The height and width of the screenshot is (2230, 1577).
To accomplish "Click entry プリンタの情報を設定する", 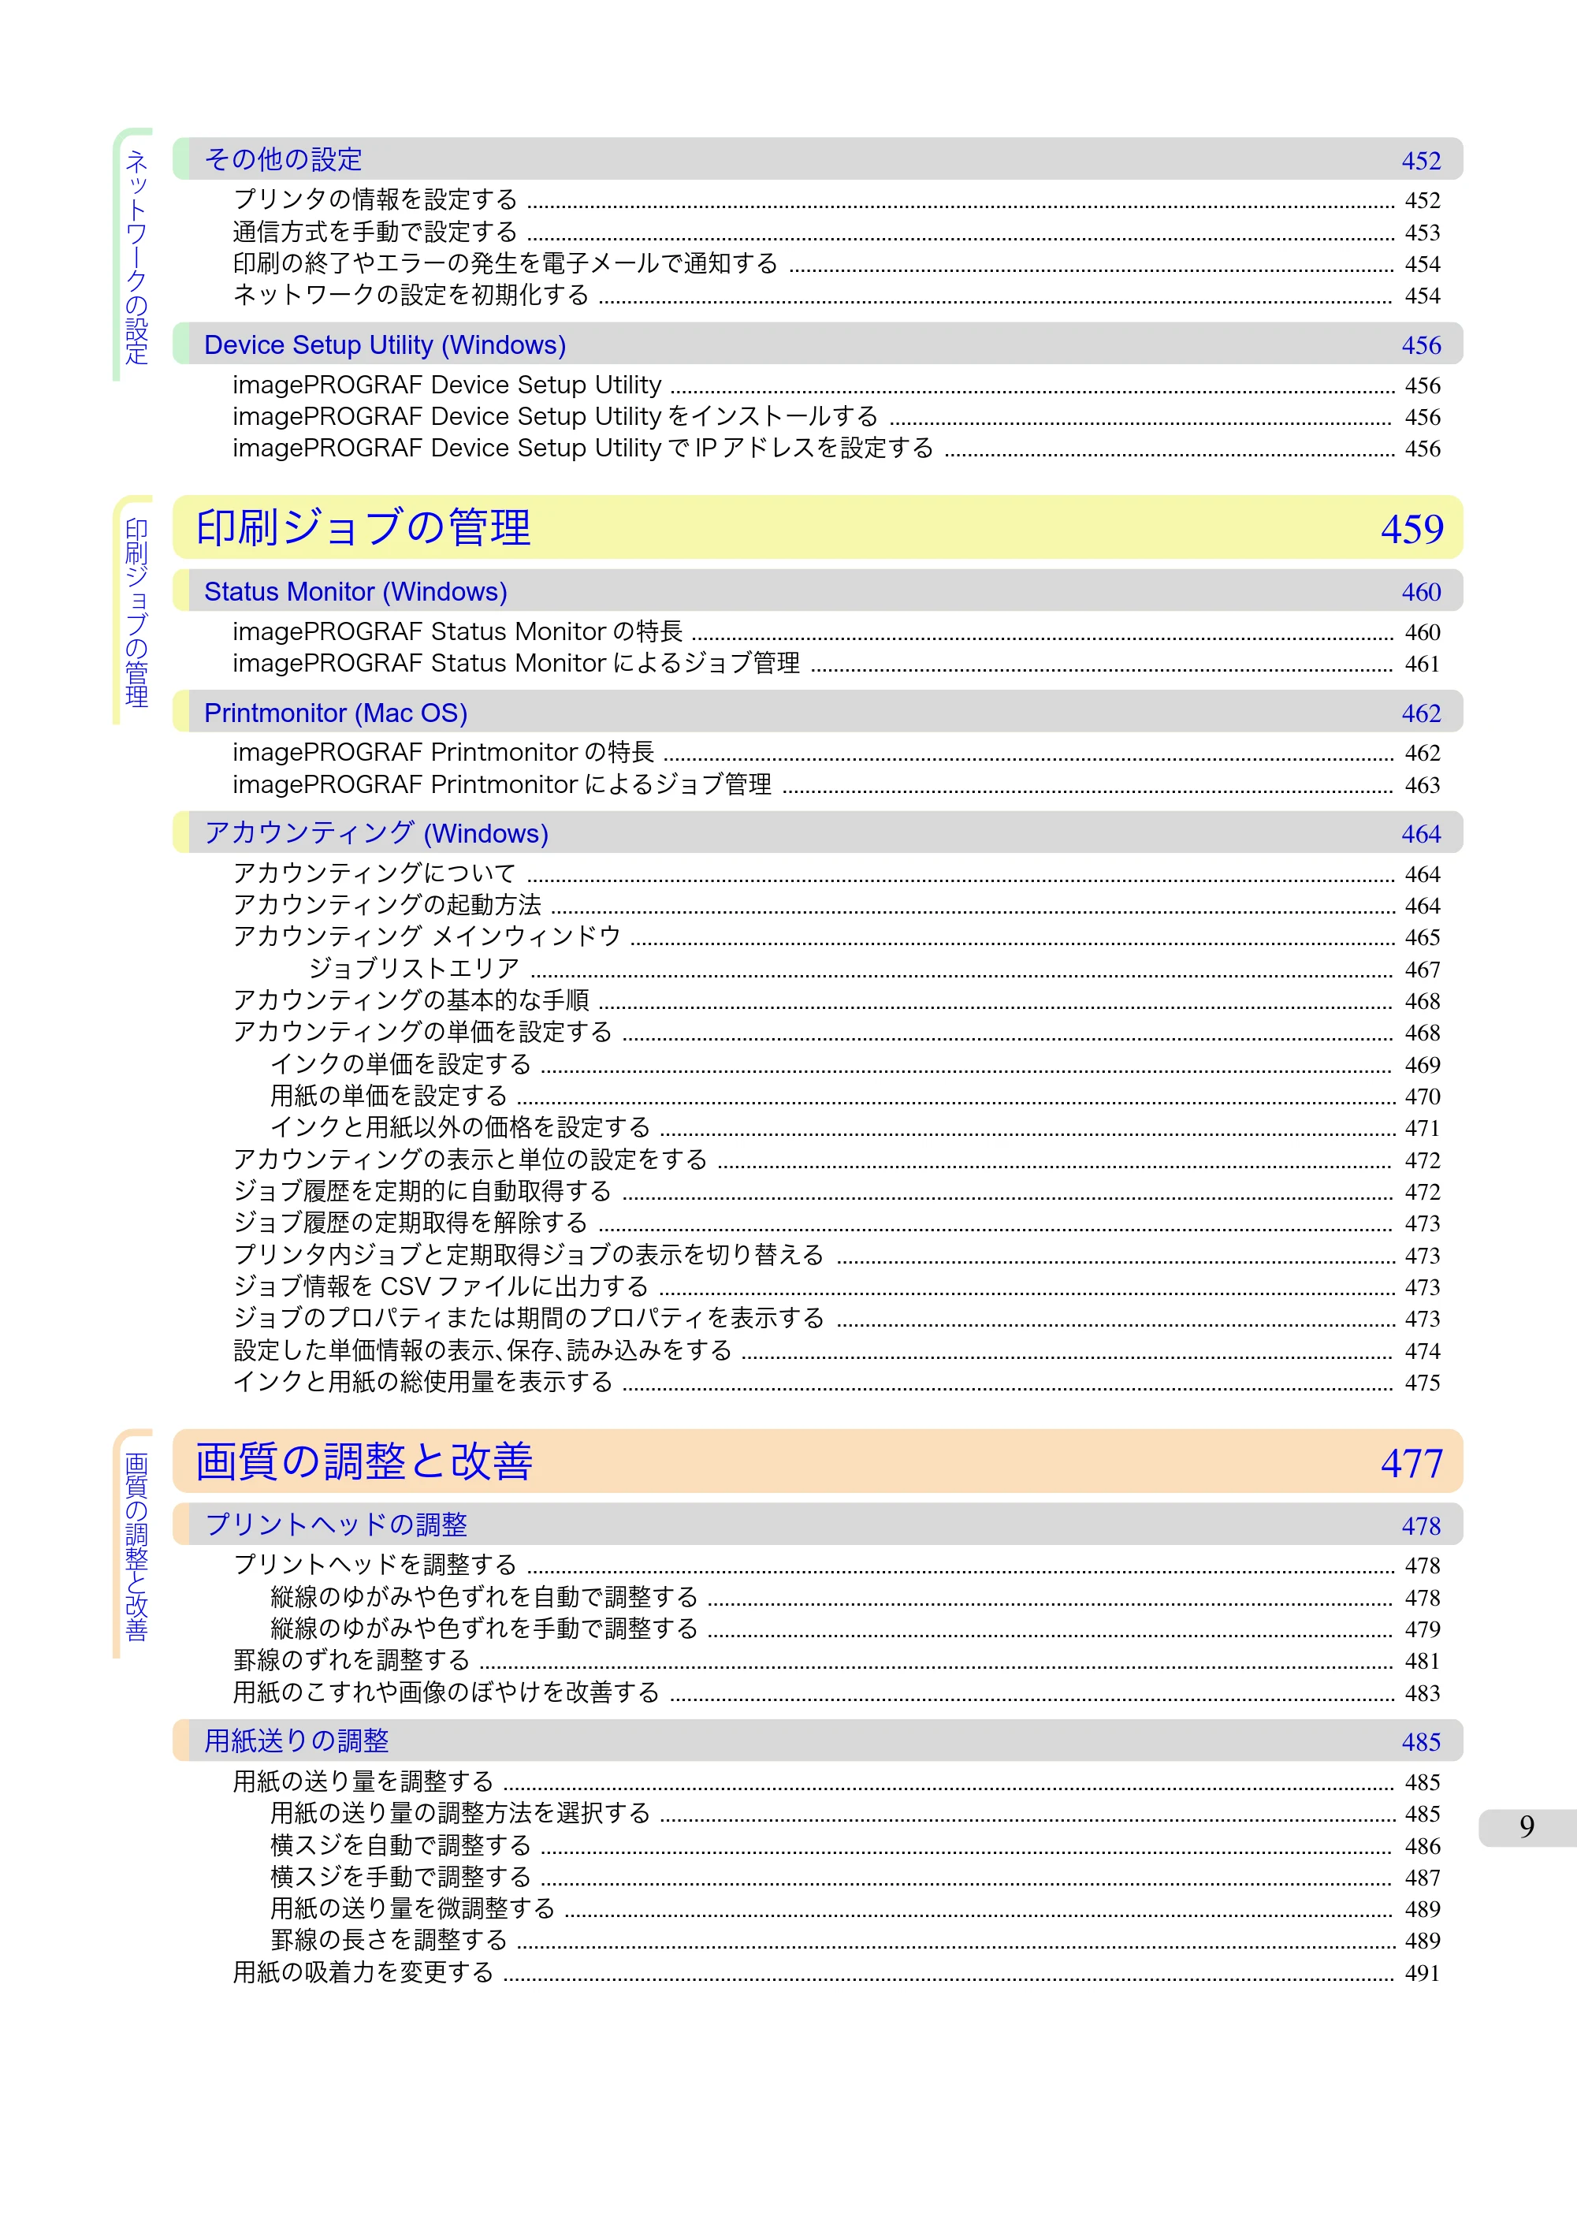I will pos(836,200).
